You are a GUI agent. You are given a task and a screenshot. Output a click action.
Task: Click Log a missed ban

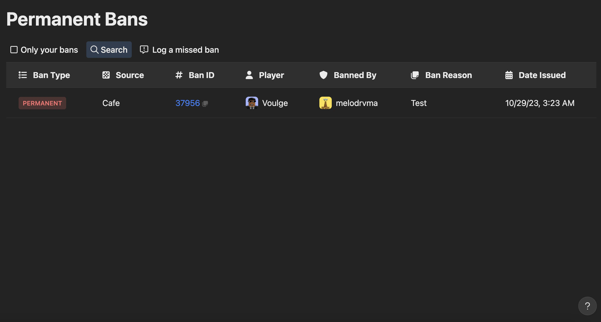185,50
